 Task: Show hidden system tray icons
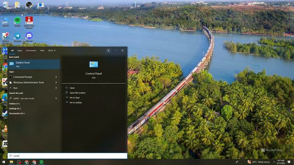274,162
